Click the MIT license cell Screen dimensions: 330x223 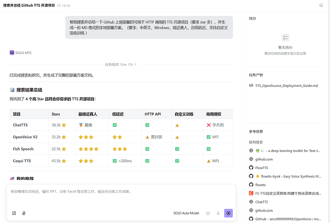(x=218, y=137)
